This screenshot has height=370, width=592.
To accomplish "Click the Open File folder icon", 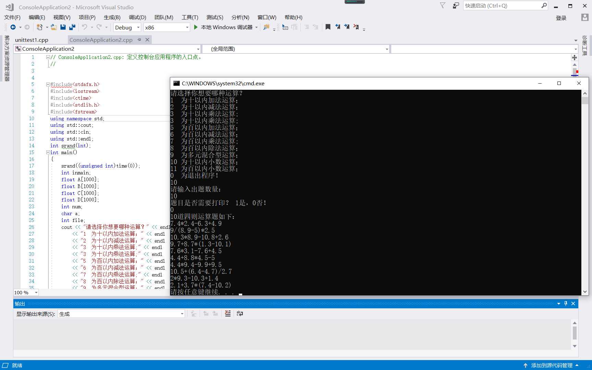I will click(x=54, y=27).
